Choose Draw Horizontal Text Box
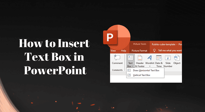 [145, 70]
